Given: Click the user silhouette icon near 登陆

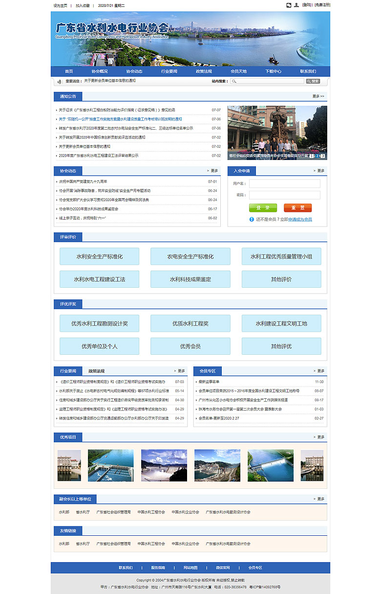Looking at the screenshot, I should click(x=296, y=5).
